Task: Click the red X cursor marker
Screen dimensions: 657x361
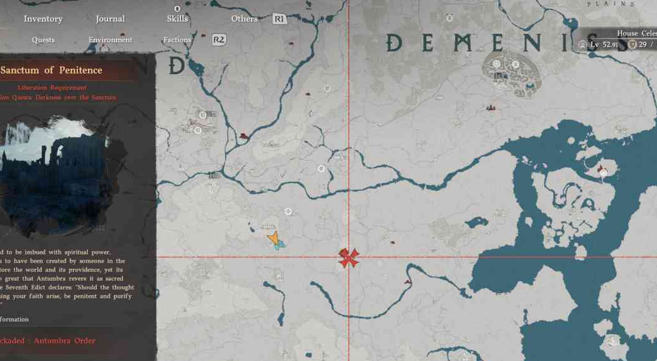Action: coord(348,257)
